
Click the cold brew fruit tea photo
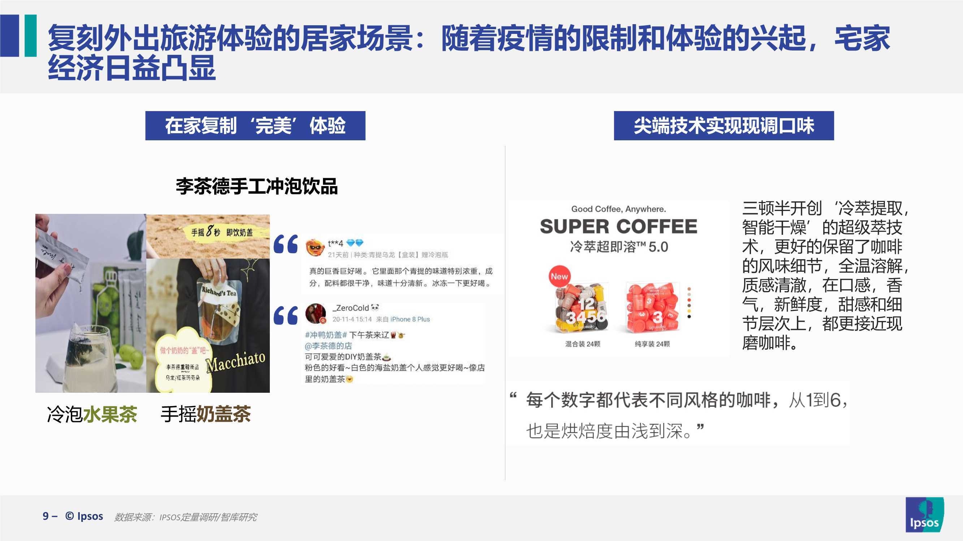[91, 303]
